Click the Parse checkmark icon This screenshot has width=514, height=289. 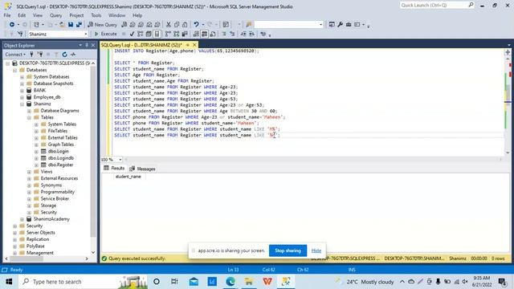132,34
